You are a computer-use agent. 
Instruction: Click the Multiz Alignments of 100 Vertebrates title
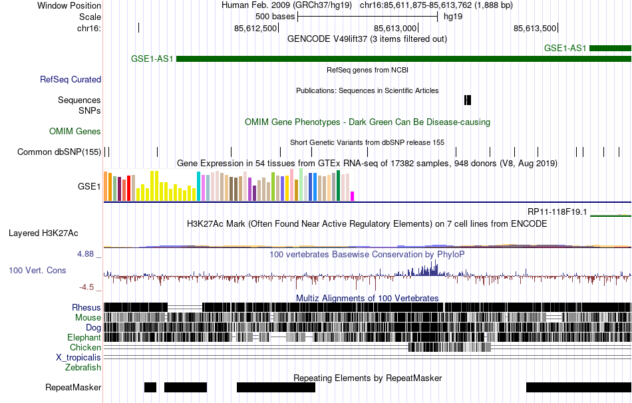point(367,298)
